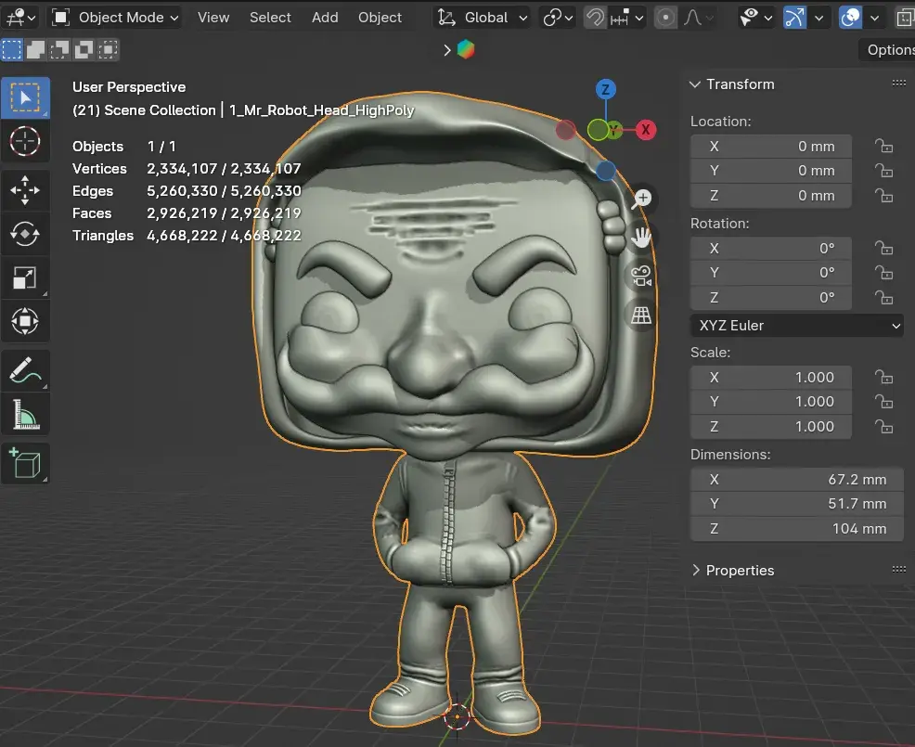Screen dimensions: 915x747
Task: Open the Select menu
Action: click(x=270, y=18)
